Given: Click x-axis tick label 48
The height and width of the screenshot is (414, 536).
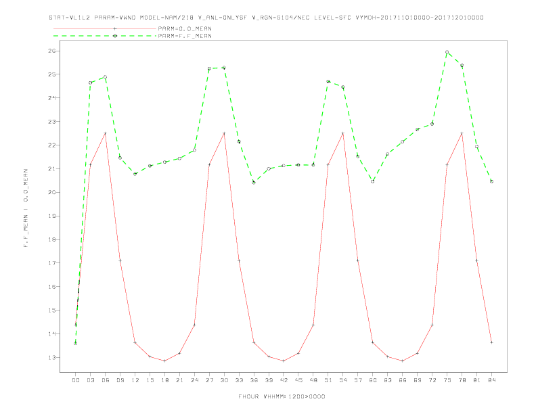Looking at the screenshot, I should pos(313,380).
